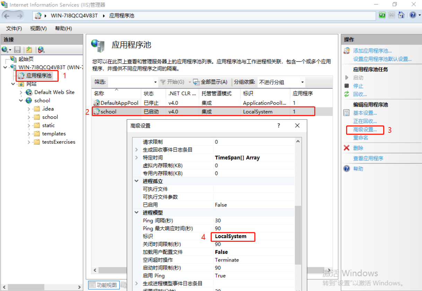
Task: Click the DefaultAppPool row icon
Action: click(97, 103)
